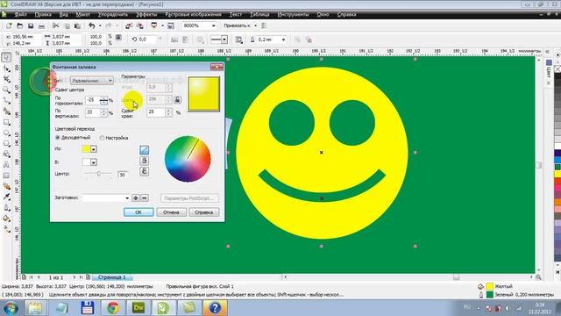Open Dreamweaver from the taskbar
The width and height of the screenshot is (561, 316).
(138, 308)
